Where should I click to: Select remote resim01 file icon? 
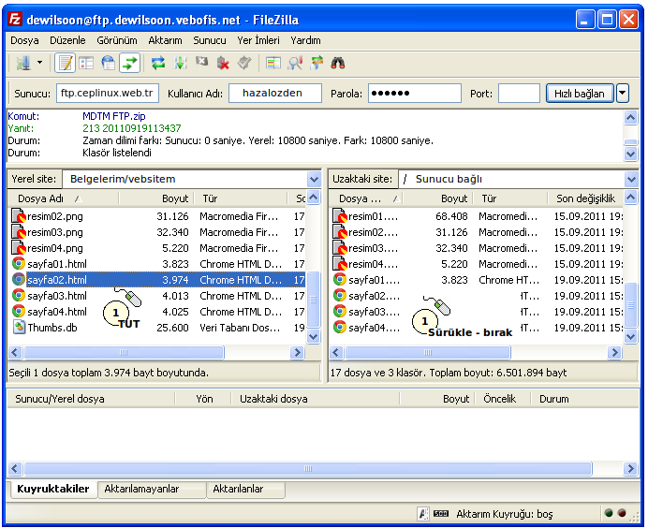pos(340,216)
